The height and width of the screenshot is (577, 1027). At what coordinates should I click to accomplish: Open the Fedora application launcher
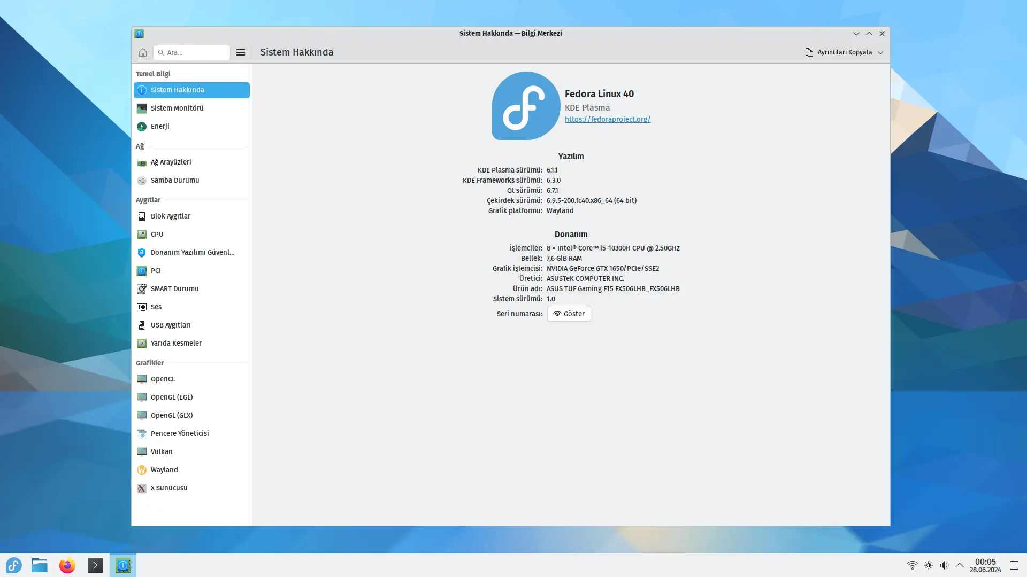coord(14,565)
